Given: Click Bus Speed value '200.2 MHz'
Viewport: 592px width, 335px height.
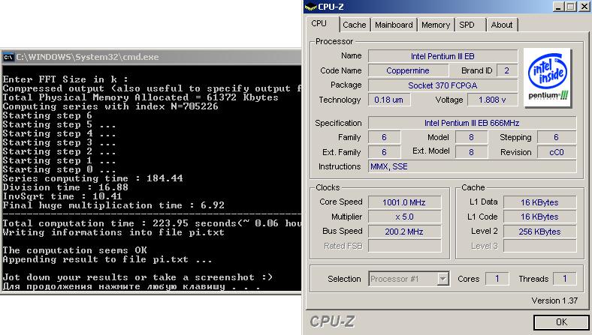Looking at the screenshot, I should (x=404, y=232).
